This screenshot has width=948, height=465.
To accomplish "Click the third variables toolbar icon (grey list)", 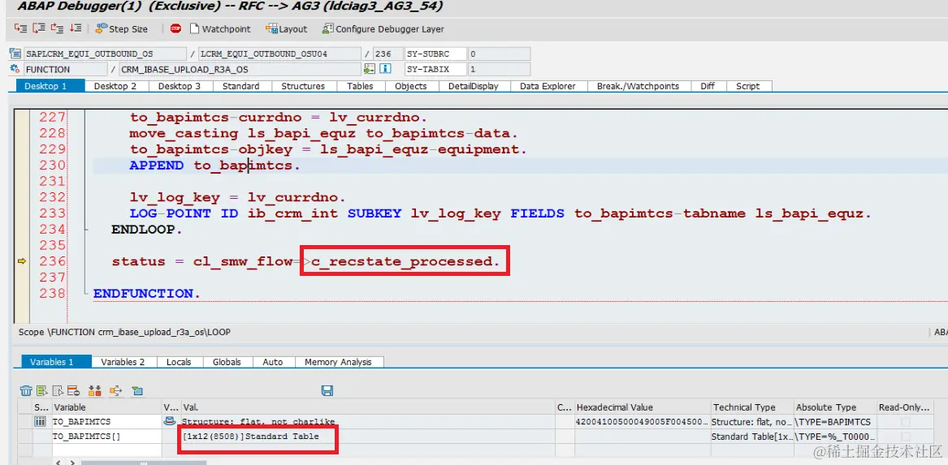I will tap(58, 390).
